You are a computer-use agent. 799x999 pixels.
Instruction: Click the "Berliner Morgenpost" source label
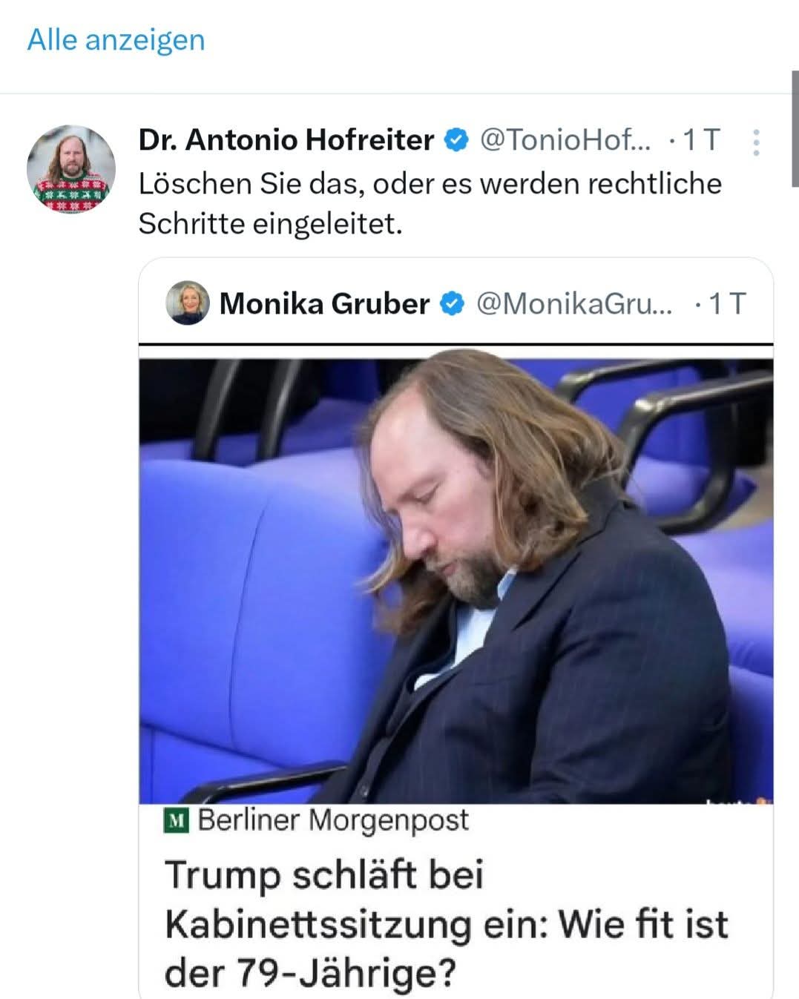[333, 820]
